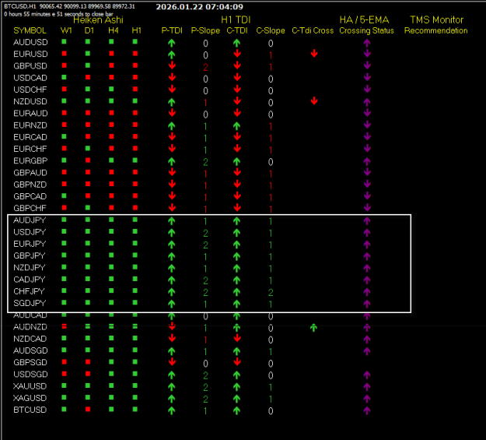Click the SGDJPY purple crossing status up arrow

click(367, 304)
